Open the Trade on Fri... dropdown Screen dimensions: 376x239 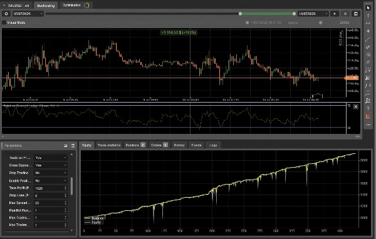click(51, 158)
